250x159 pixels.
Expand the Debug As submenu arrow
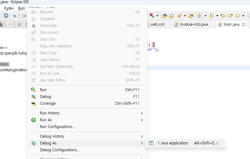[x=142, y=143]
